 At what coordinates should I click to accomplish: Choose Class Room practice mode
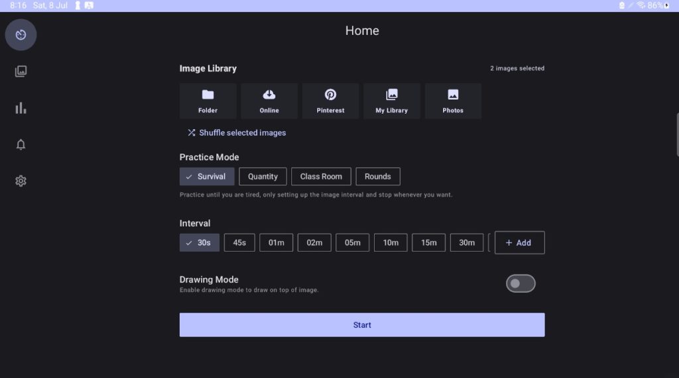321,177
